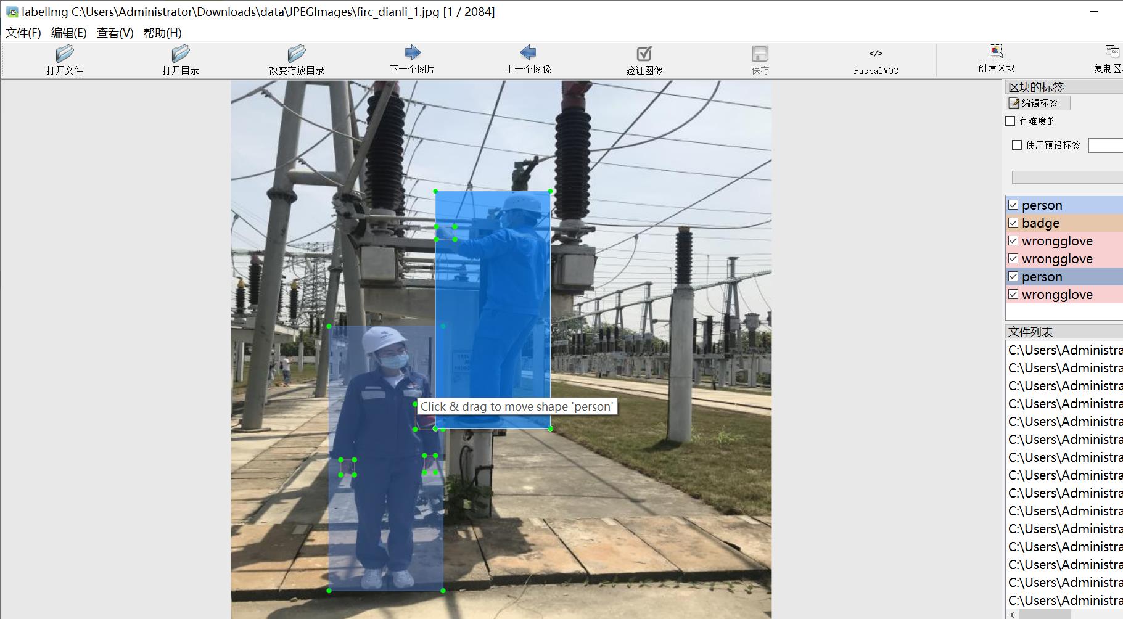Select the first file in file list
Screen dimensions: 1123x619
1064,350
